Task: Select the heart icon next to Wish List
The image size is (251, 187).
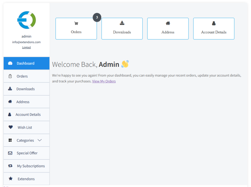Action: [11, 127]
